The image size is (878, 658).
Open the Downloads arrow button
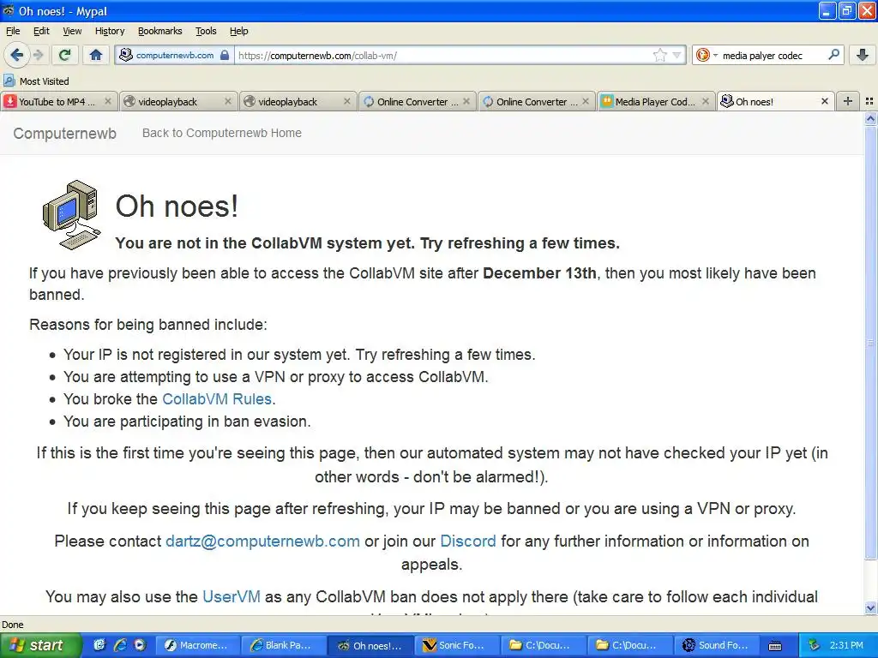(863, 55)
